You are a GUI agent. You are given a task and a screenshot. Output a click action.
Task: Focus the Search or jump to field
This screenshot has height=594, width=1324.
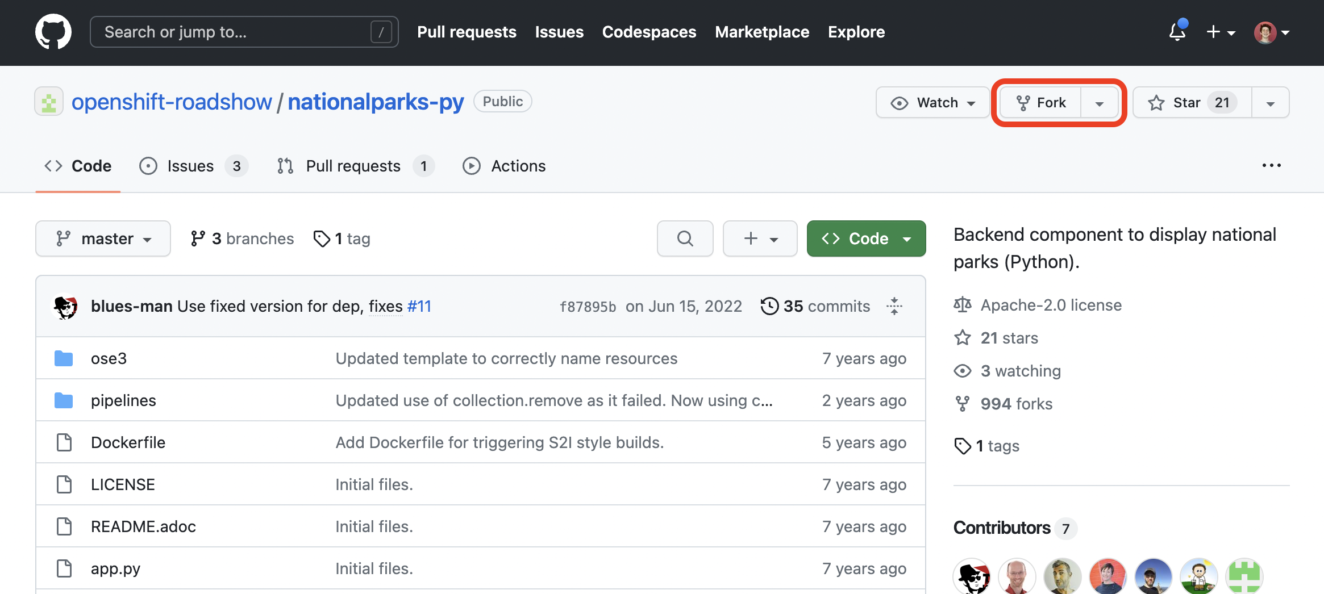(244, 32)
